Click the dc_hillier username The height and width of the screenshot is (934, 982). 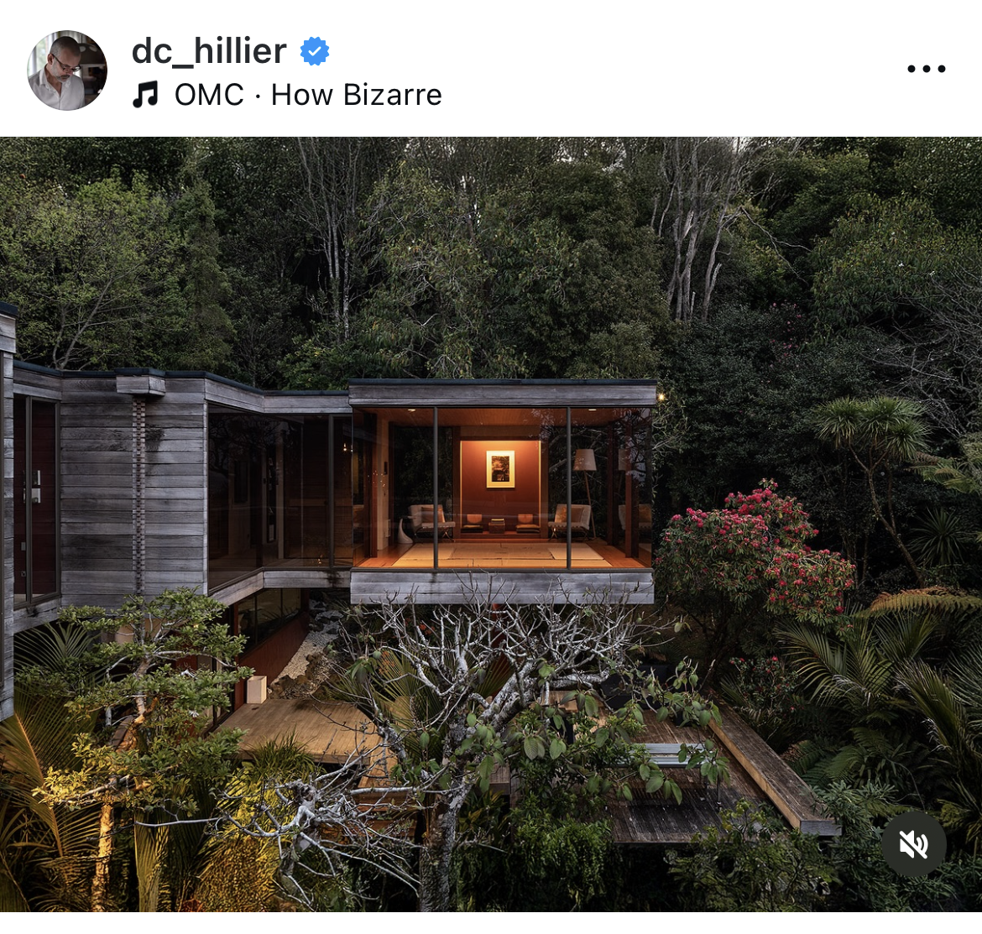pyautogui.click(x=209, y=51)
